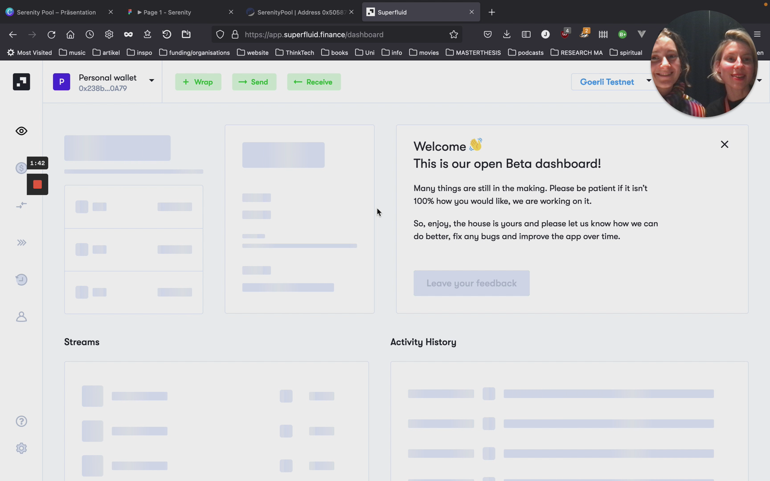Open browser history clock toolbar icon

tap(90, 34)
